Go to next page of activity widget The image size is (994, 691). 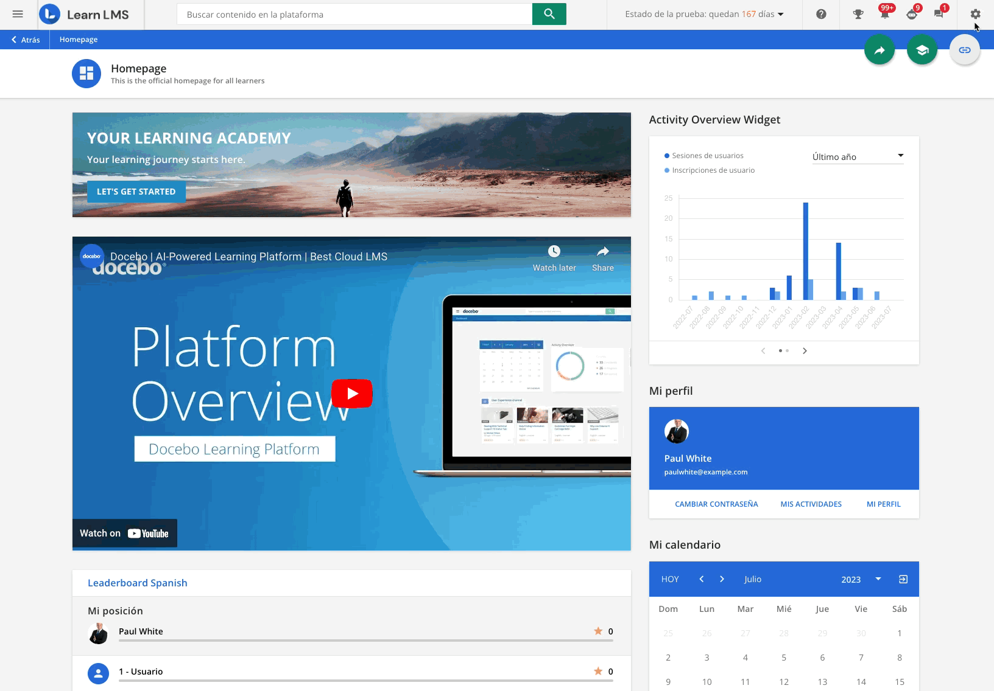(805, 351)
